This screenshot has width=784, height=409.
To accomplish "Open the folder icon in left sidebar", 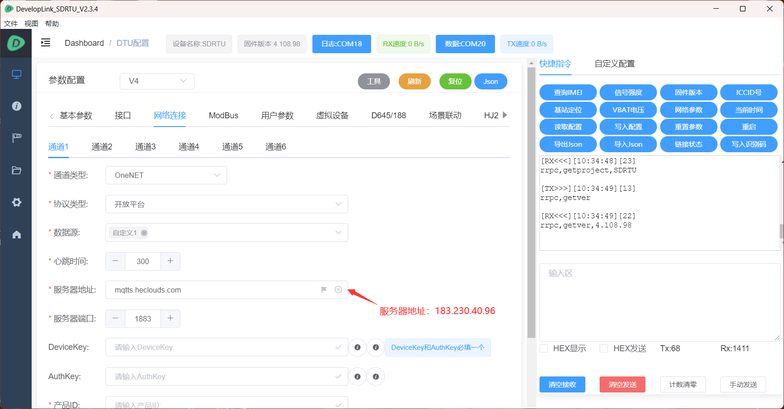I will 17,170.
